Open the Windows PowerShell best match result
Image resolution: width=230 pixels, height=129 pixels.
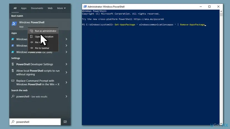tap(40, 24)
